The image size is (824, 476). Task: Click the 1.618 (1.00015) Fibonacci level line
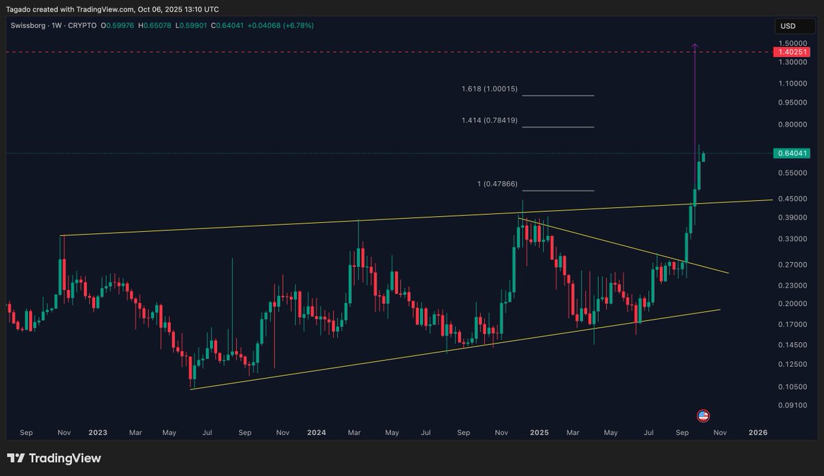click(x=558, y=95)
